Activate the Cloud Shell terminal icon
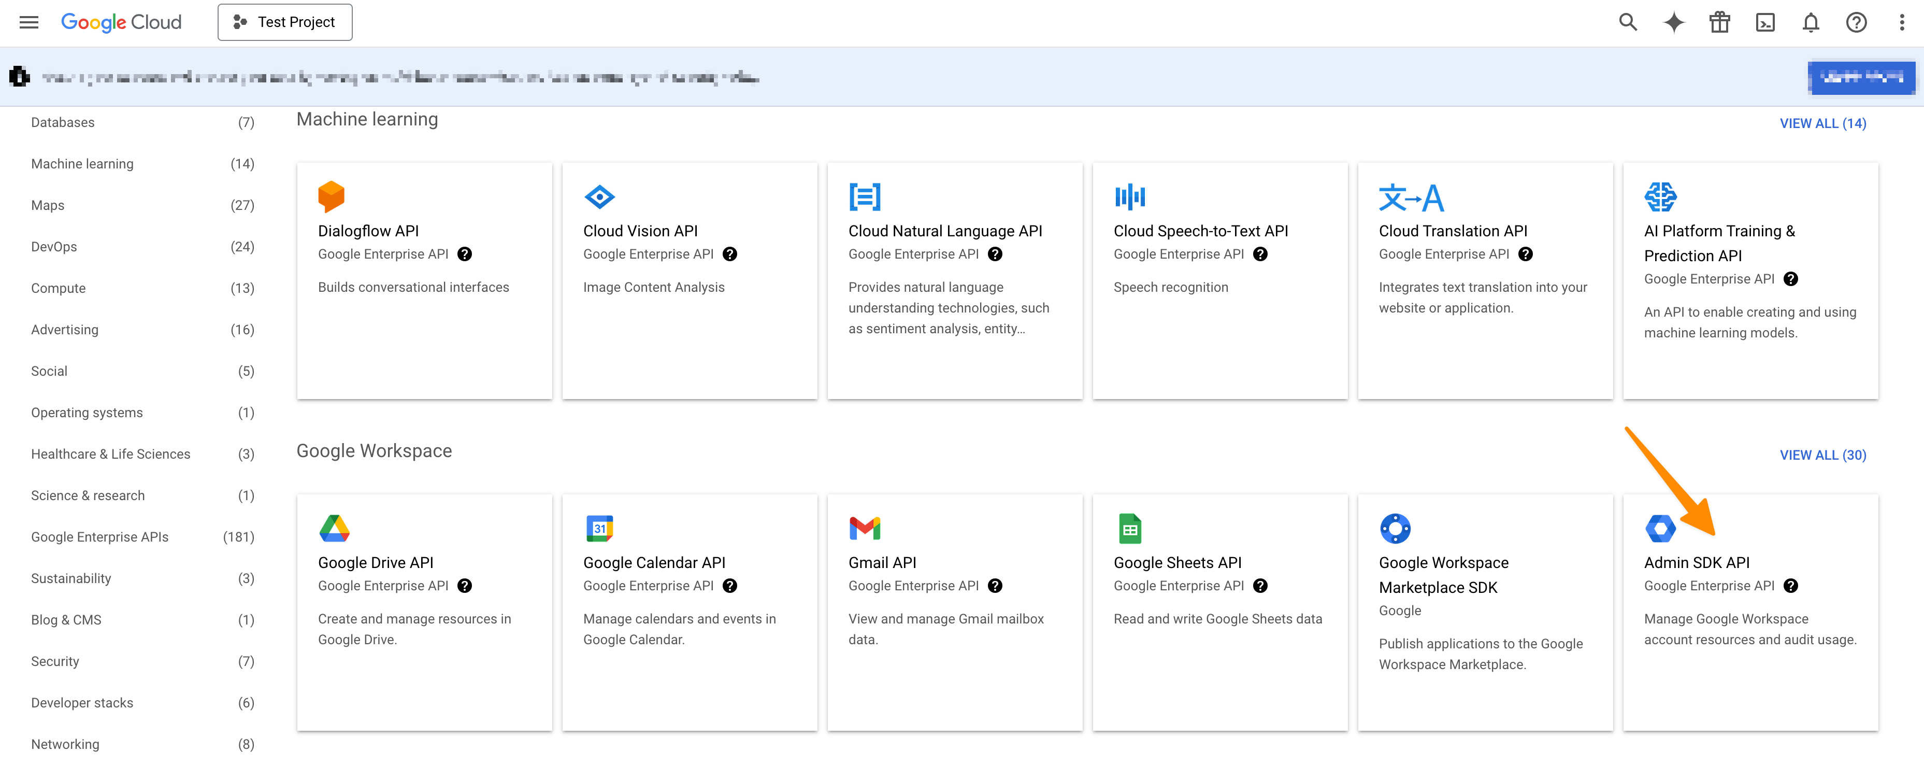1924x766 pixels. 1765,22
